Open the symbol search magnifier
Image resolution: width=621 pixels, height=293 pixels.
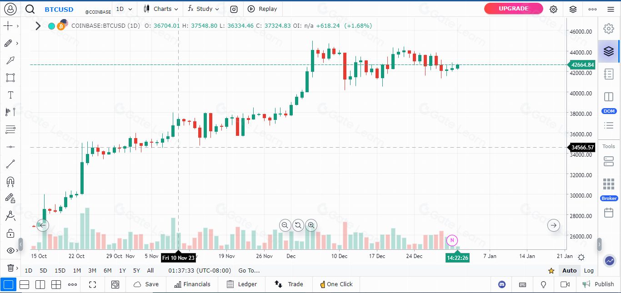[30, 9]
